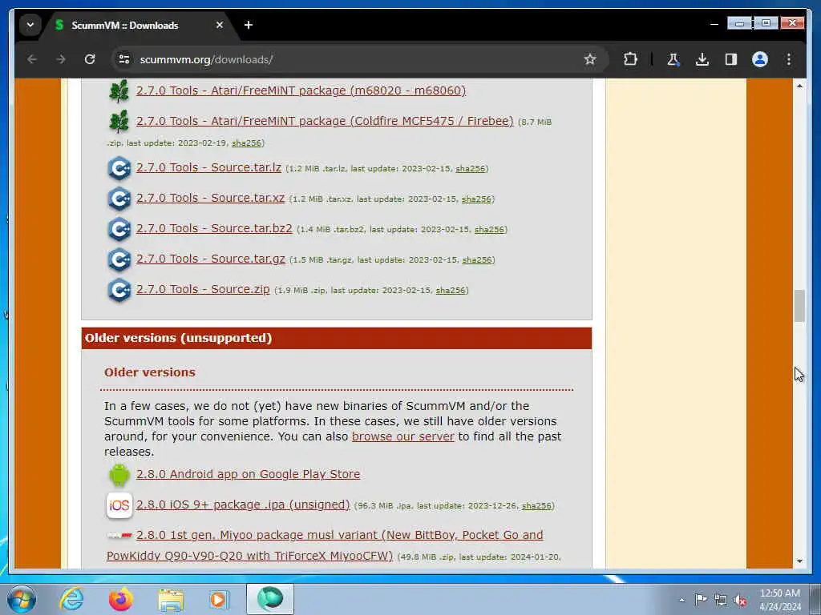Open the taskbar clock 12:50 AM

pos(780,599)
